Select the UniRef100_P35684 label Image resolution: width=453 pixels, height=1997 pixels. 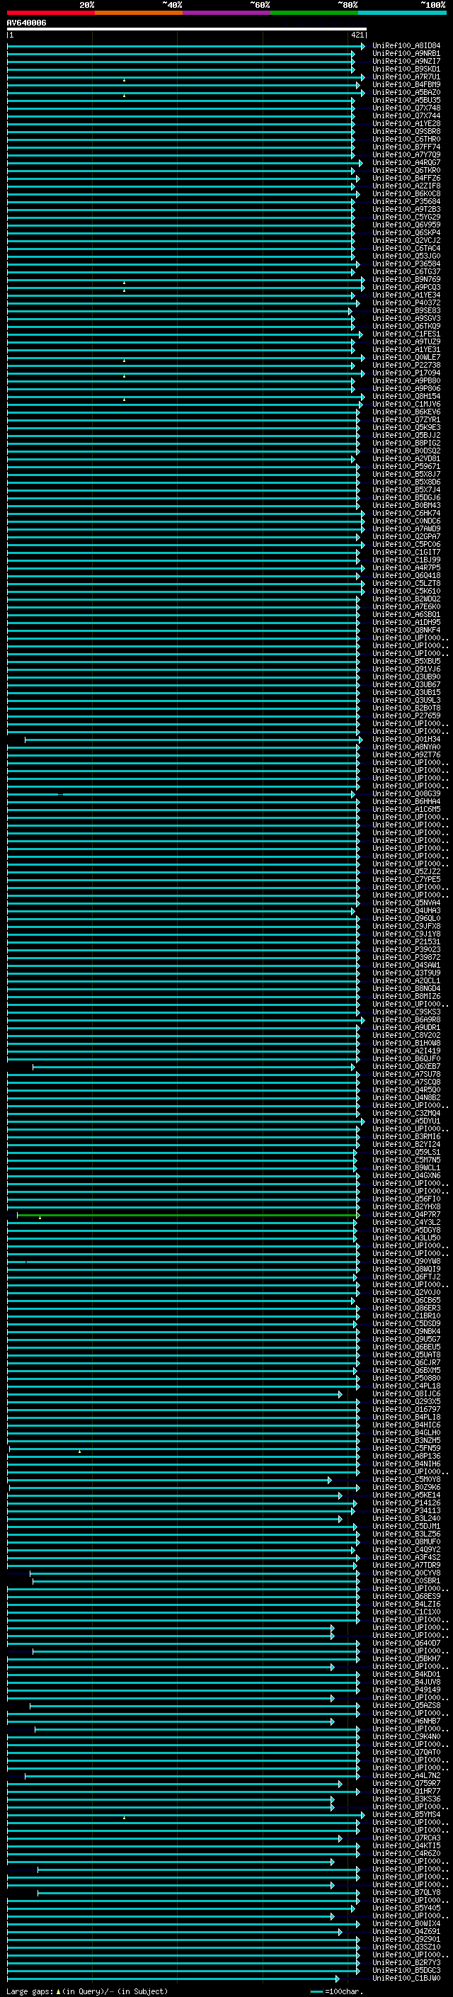coord(406,202)
